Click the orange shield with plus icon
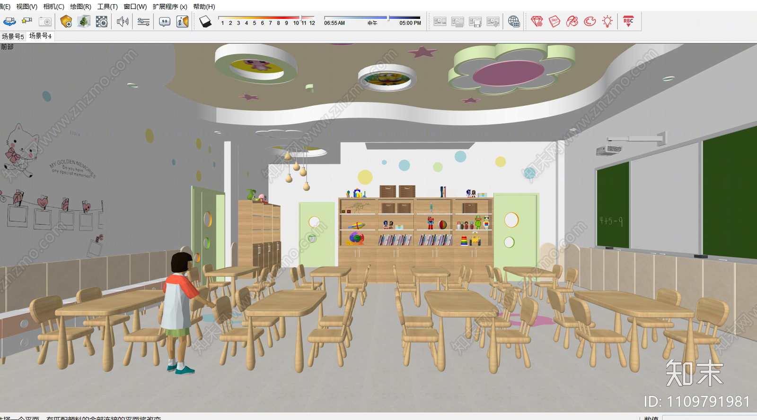 click(66, 21)
